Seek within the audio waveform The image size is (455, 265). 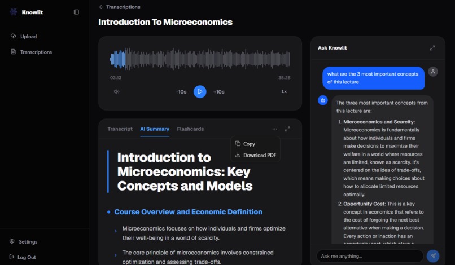coord(200,59)
